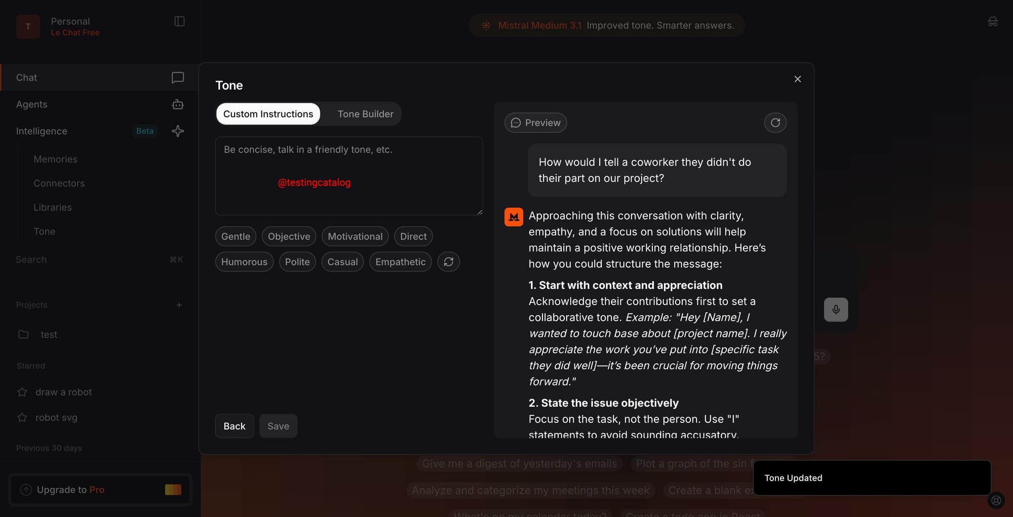Click the sparkle icon beside Intelligence
Image resolution: width=1013 pixels, height=517 pixels.
(178, 131)
